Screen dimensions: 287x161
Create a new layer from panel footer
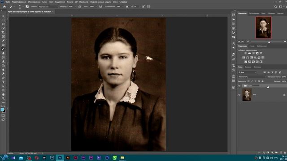281,153
